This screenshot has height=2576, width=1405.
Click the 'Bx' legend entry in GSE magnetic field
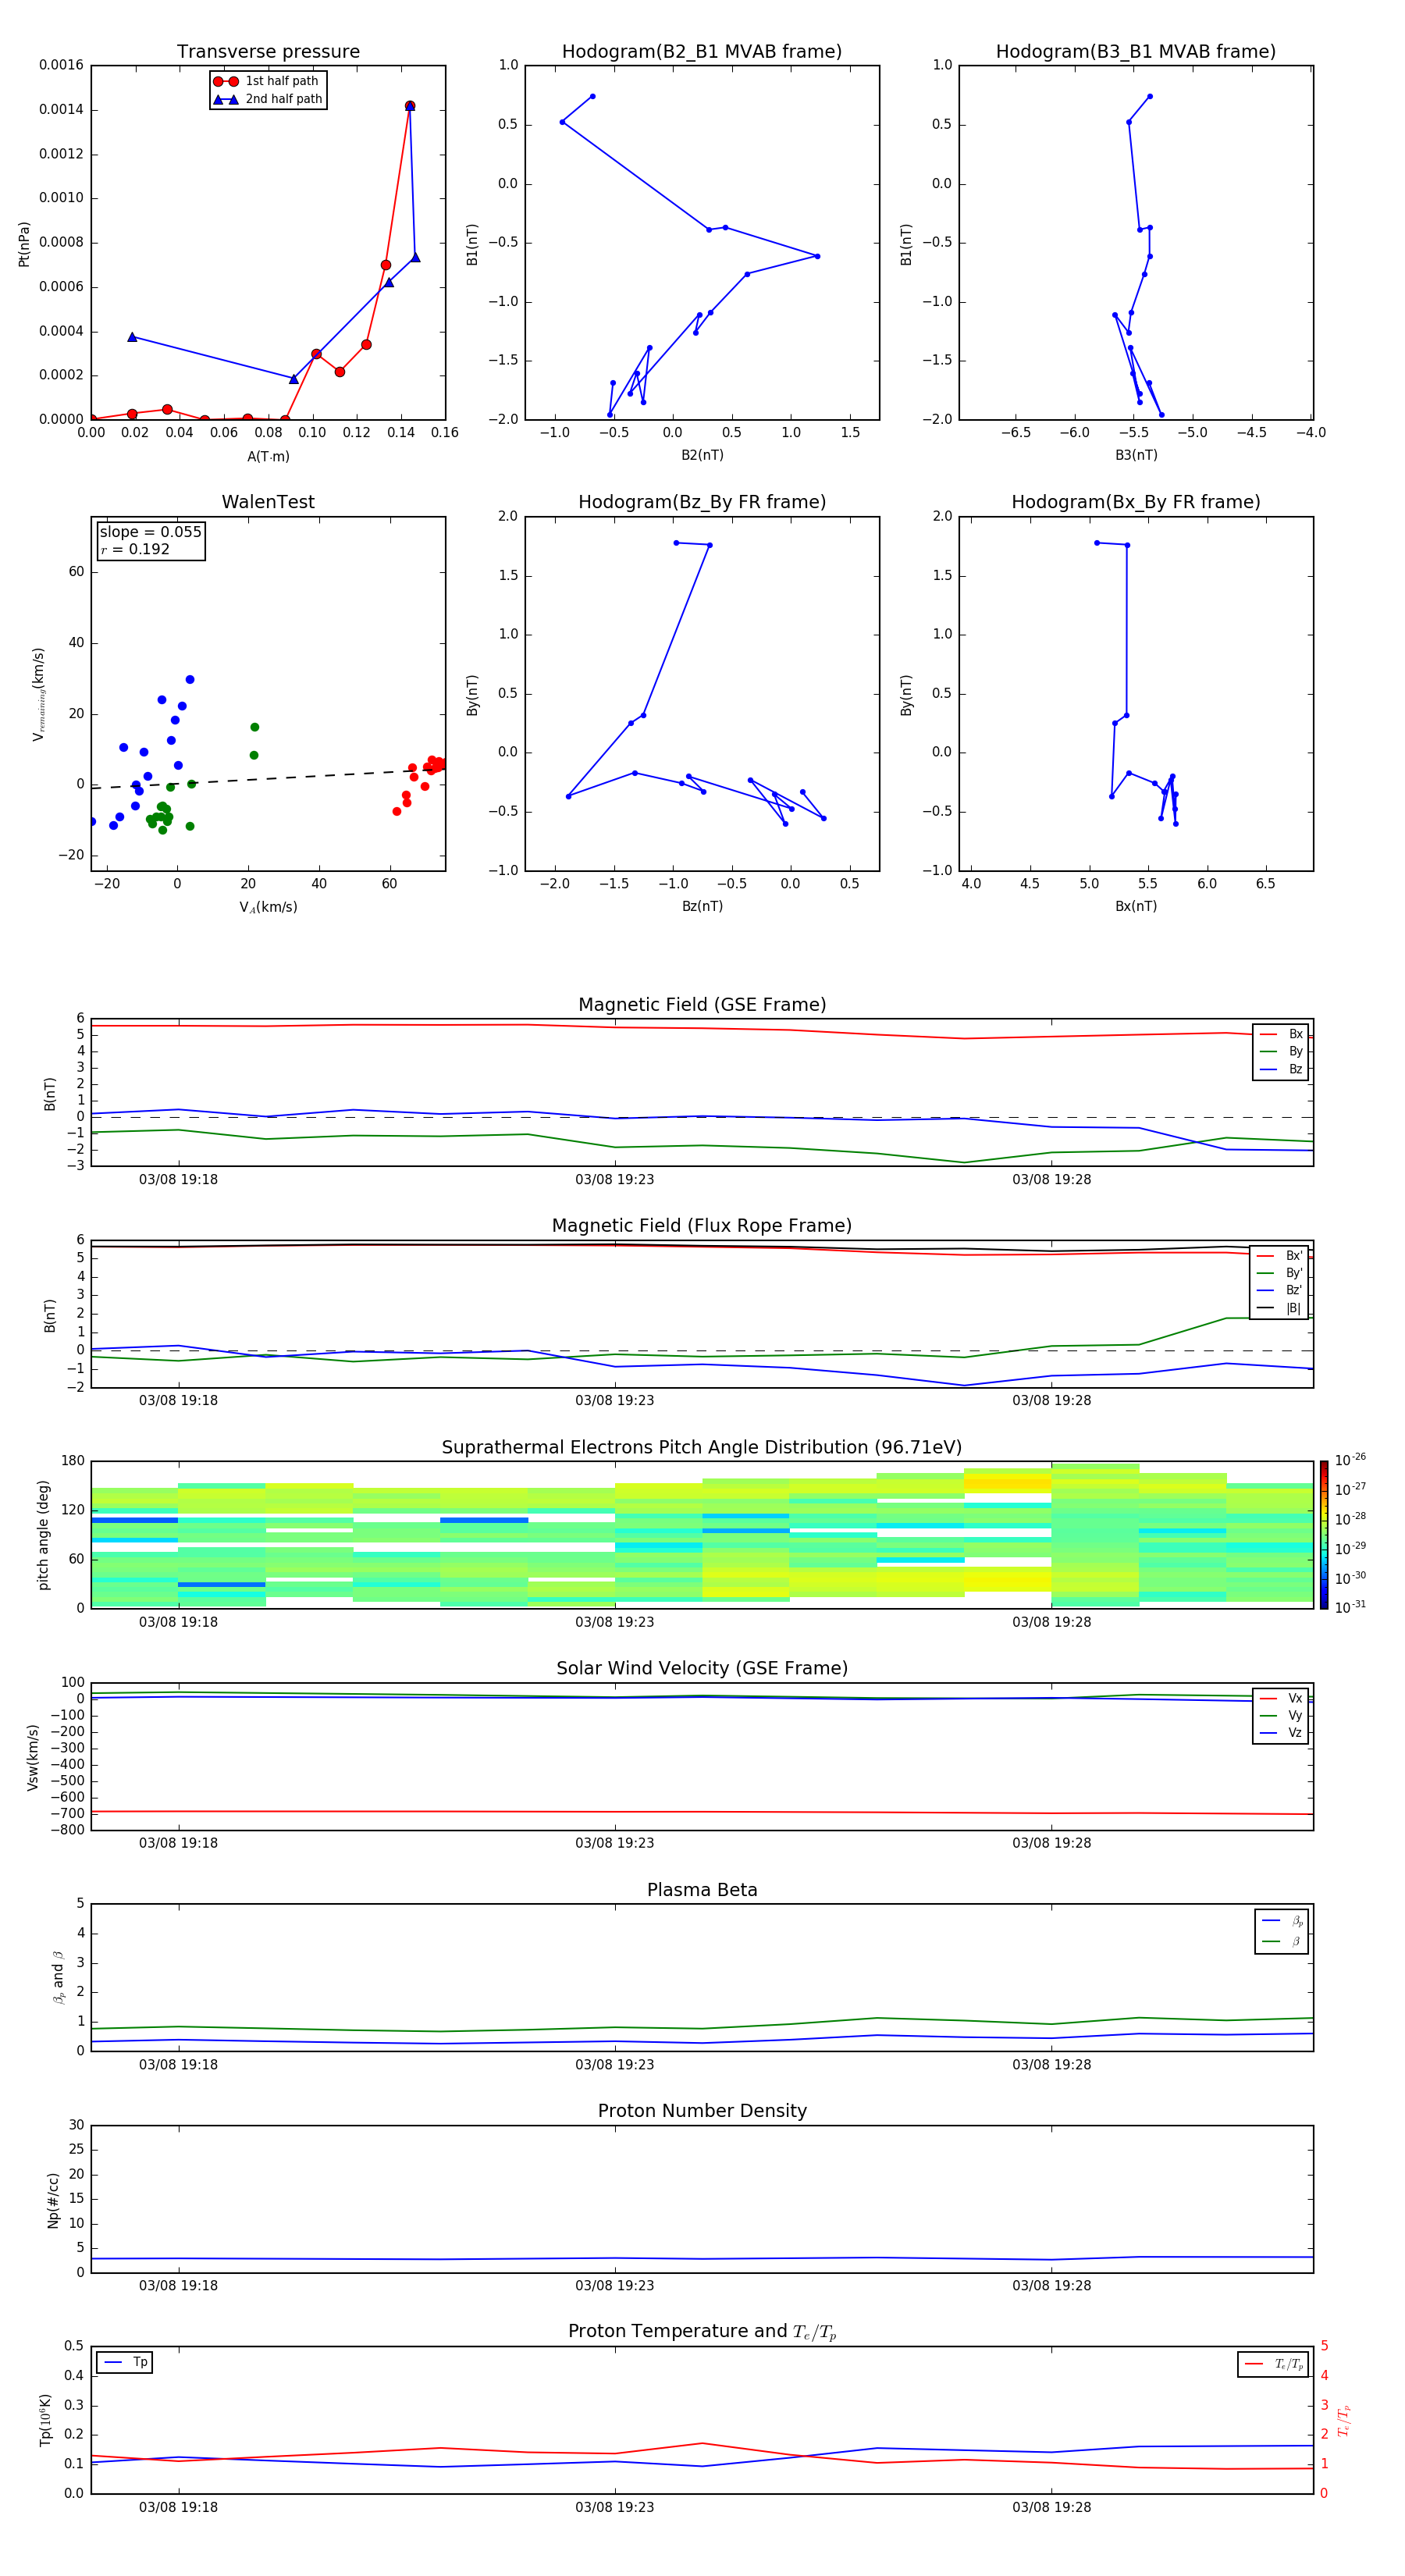(1281, 1034)
